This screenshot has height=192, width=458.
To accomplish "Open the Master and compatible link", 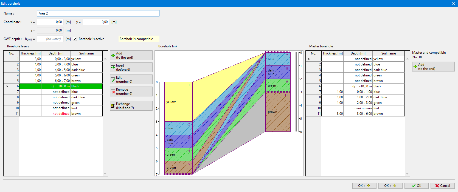I will [x=429, y=53].
